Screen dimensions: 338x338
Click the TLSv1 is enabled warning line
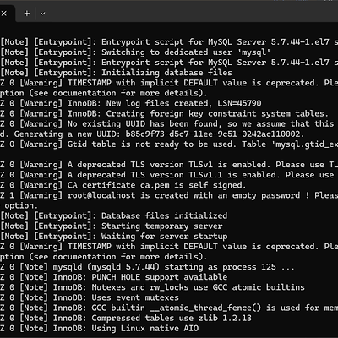pos(169,165)
